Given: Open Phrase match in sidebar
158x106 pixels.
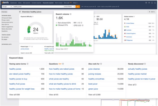Looking at the screenshot, I should (x=5, y=20).
